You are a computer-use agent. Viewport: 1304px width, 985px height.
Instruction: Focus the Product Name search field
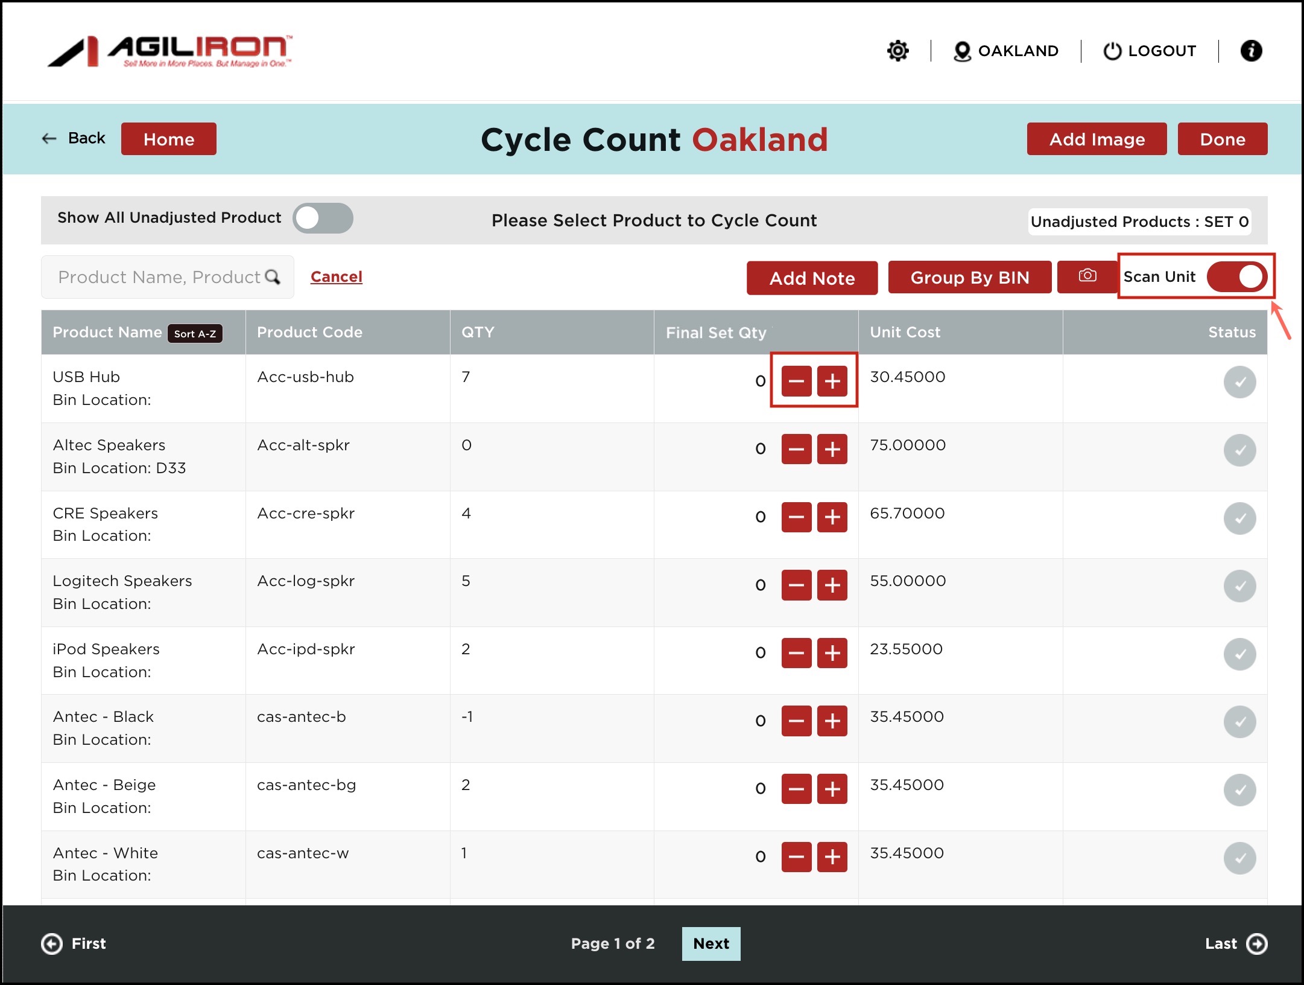click(158, 277)
